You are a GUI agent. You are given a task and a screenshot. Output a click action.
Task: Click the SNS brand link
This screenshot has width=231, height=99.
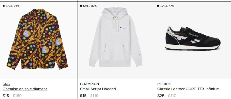coord(6,84)
